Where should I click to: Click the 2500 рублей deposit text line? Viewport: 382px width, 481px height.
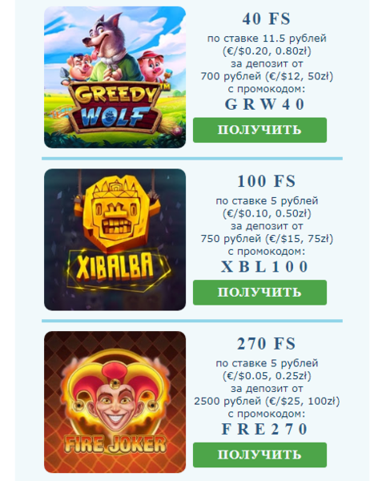pos(267,401)
